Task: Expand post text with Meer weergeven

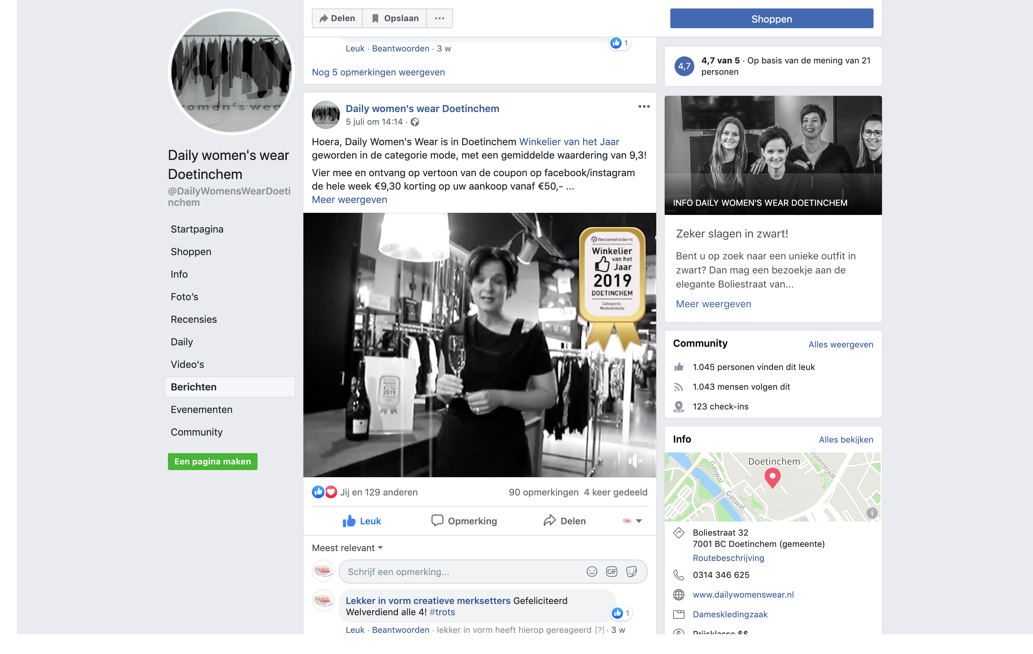Action: click(349, 200)
